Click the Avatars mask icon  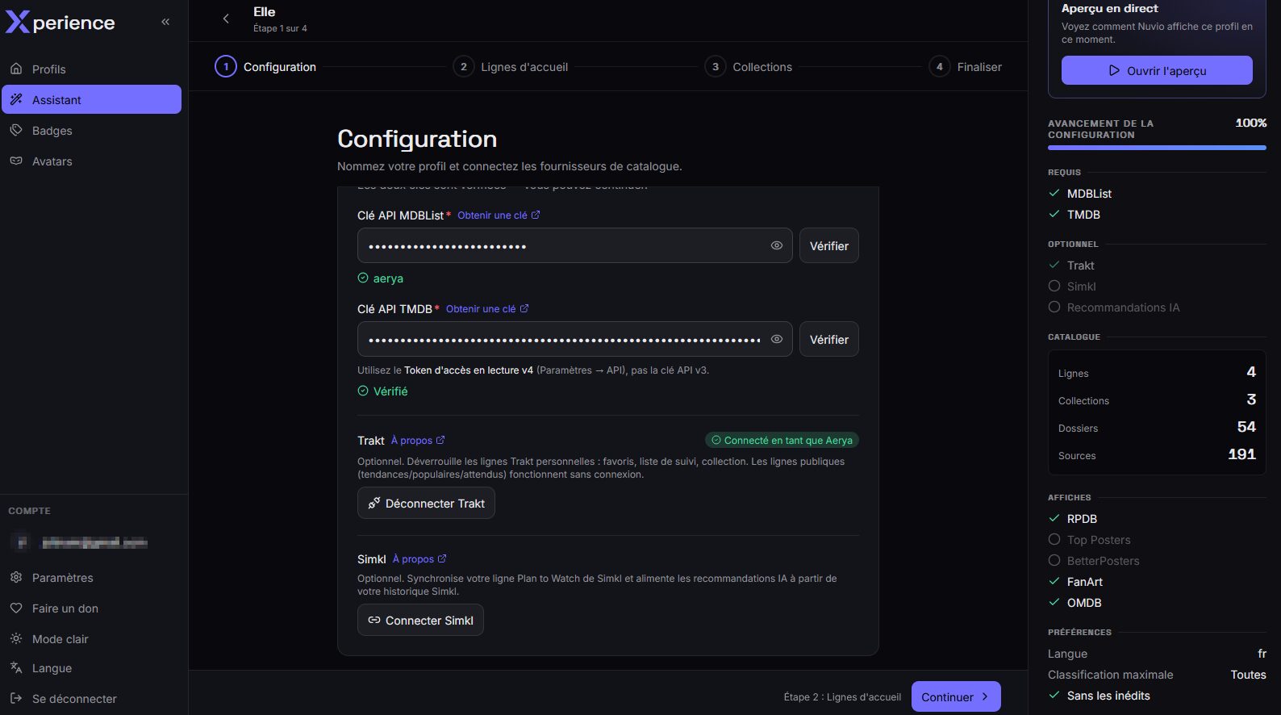[16, 161]
